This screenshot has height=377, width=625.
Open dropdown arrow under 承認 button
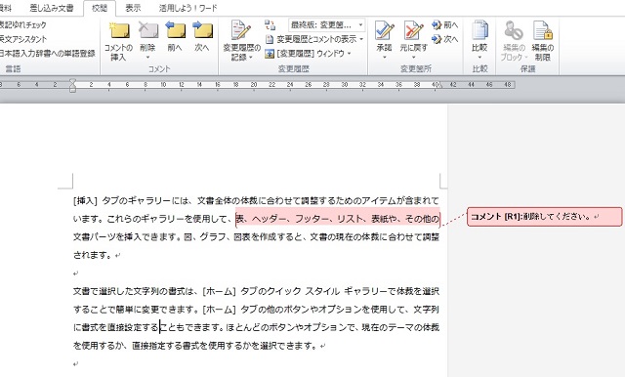click(x=384, y=58)
